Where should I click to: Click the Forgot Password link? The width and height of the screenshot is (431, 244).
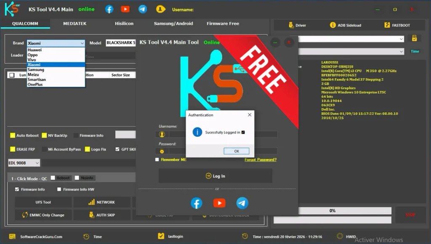[260, 160]
